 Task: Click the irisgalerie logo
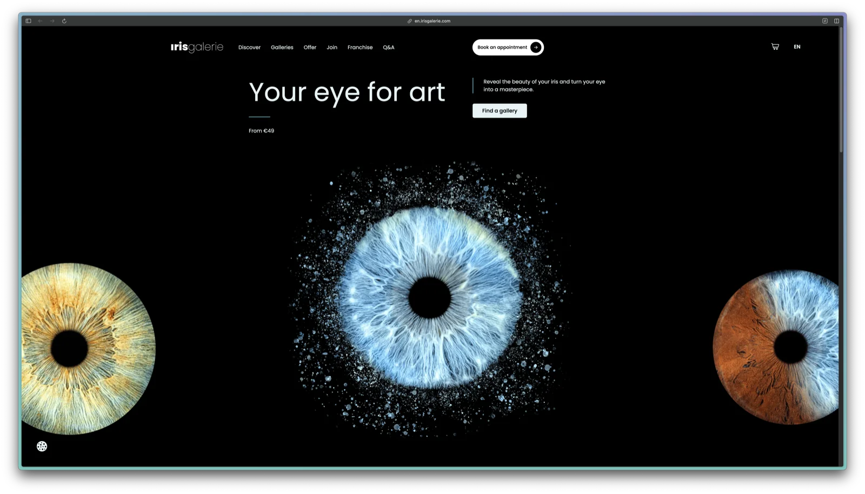[197, 47]
